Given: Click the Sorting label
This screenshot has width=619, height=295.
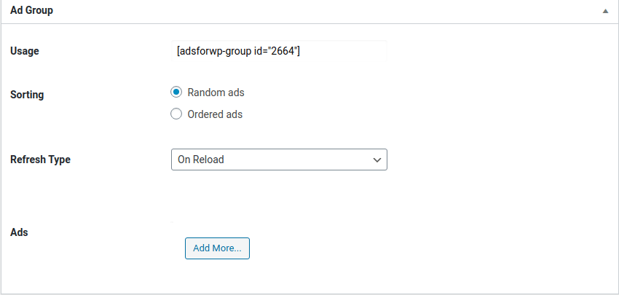Looking at the screenshot, I should click(27, 95).
